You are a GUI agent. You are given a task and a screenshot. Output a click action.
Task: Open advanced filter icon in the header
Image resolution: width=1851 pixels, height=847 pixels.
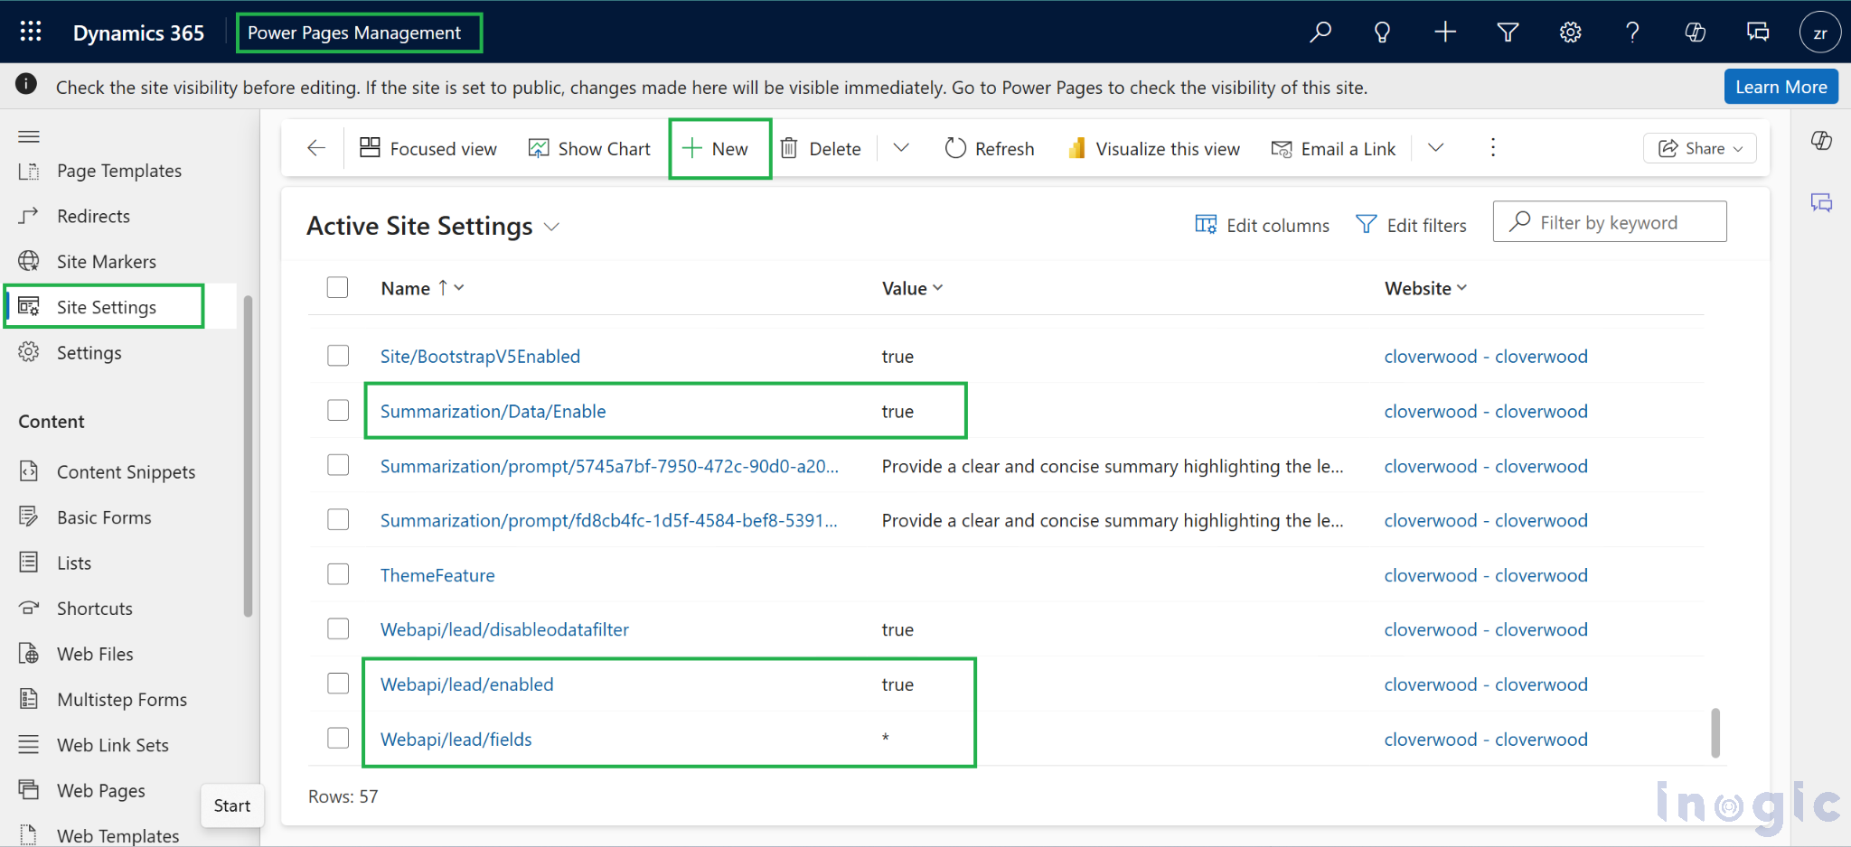(x=1507, y=32)
